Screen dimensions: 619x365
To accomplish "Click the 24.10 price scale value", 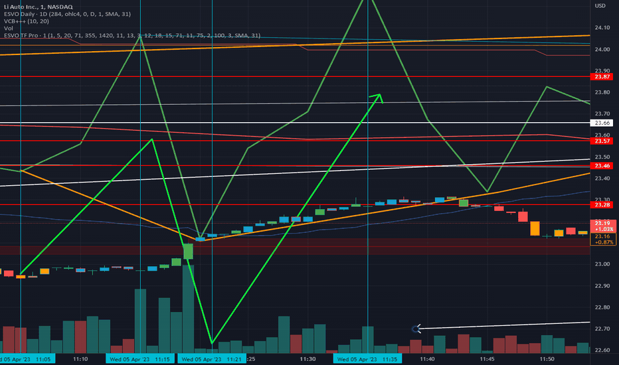I will tap(602, 28).
